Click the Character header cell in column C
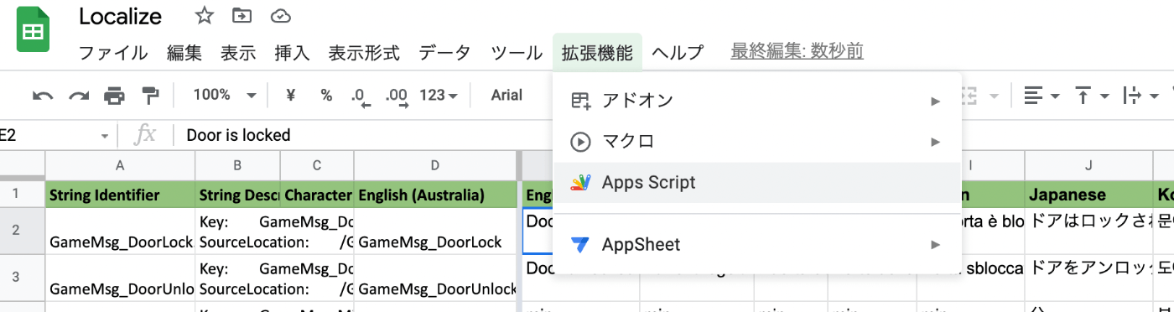Viewport: 1174px width, 312px height. point(317,195)
